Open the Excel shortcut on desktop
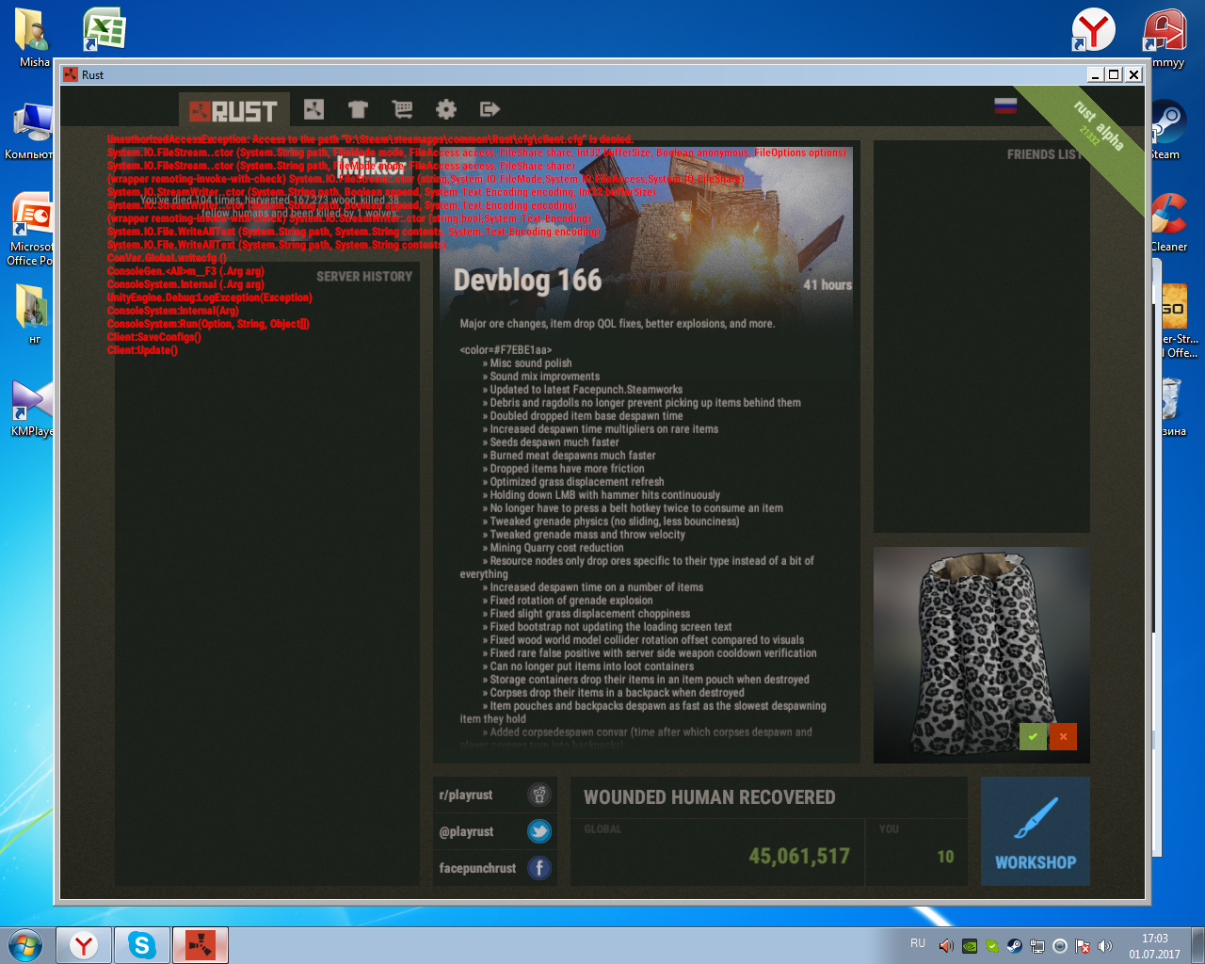The height and width of the screenshot is (964, 1205). 104,30
